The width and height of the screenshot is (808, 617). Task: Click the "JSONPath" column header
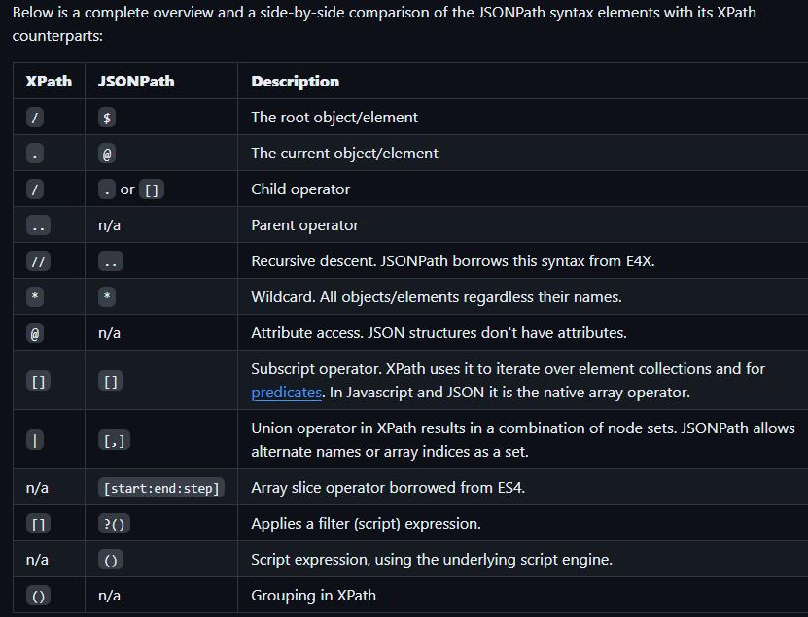click(136, 82)
